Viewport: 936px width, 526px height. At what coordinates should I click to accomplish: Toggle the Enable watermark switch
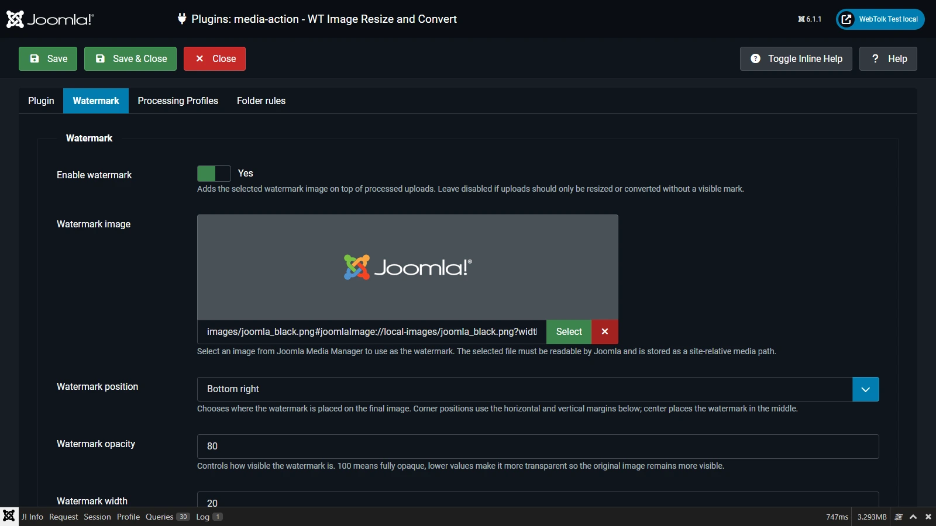point(214,174)
